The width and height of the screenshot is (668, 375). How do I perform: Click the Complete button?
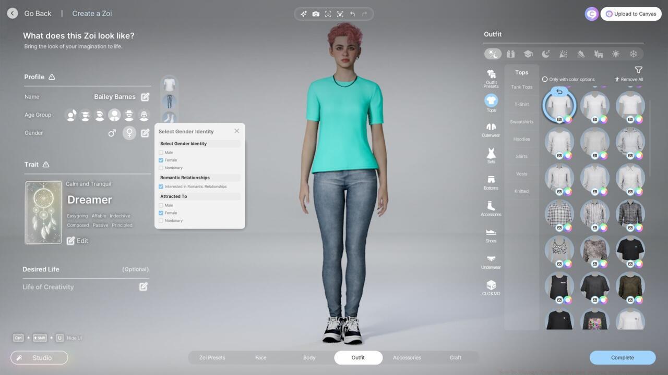622,358
